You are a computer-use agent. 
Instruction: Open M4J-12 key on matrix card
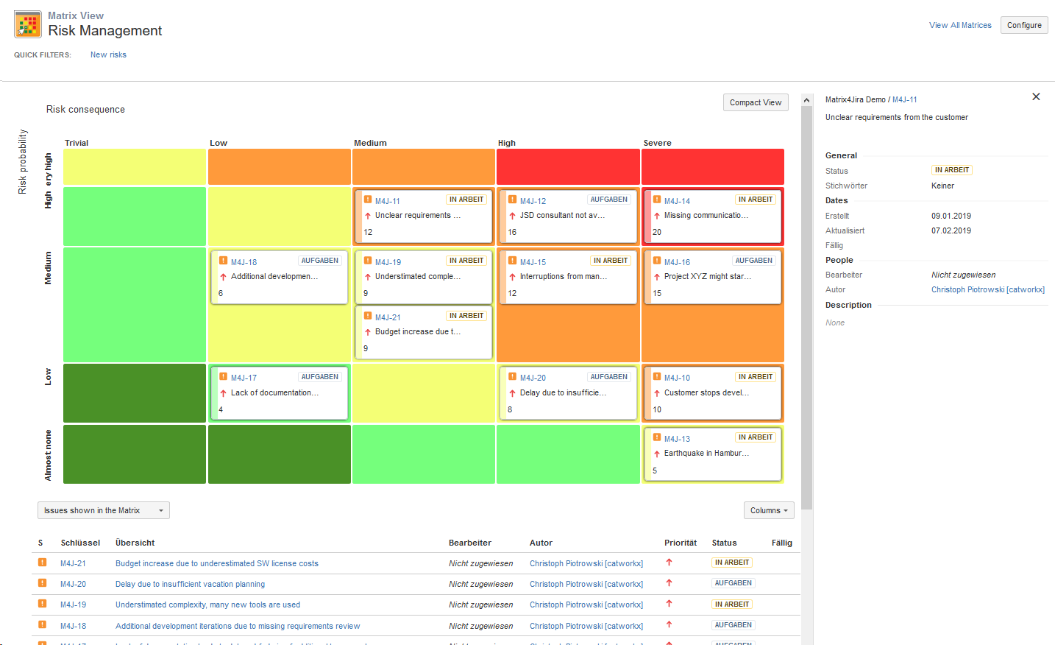533,201
